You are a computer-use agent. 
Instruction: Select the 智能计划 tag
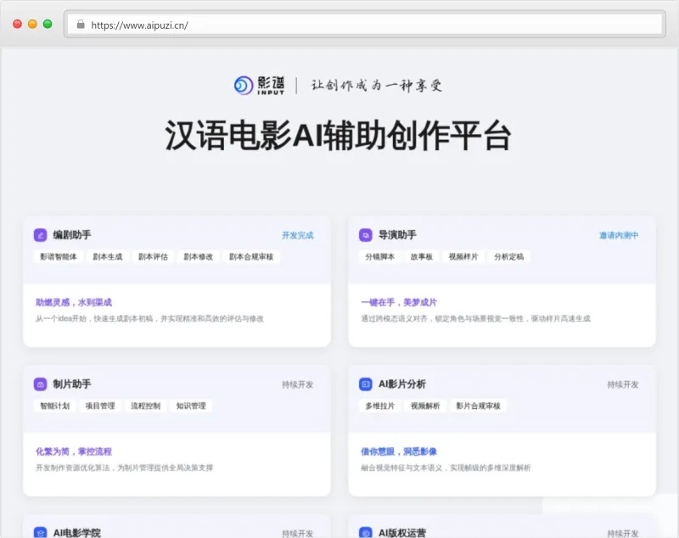55,406
